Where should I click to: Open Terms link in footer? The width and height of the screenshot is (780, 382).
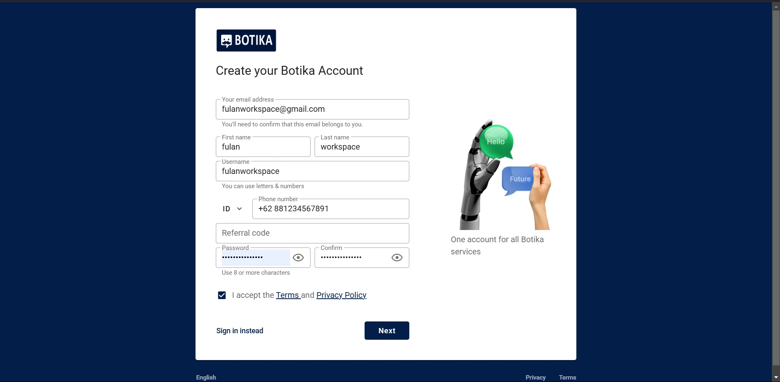(567, 378)
